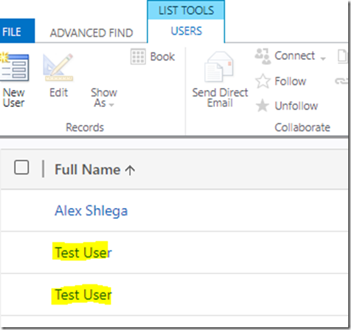351x330 pixels.
Task: Switch to the ADVANCED FIND tab
Action: click(x=92, y=33)
